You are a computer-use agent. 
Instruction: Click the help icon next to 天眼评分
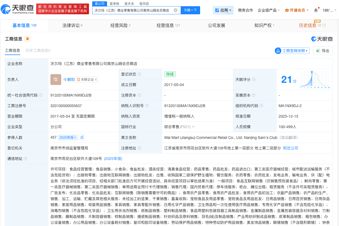pyautogui.click(x=254, y=80)
